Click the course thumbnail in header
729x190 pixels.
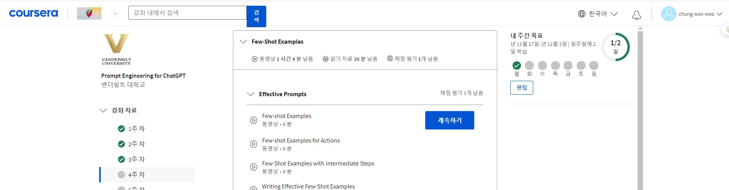pos(89,13)
